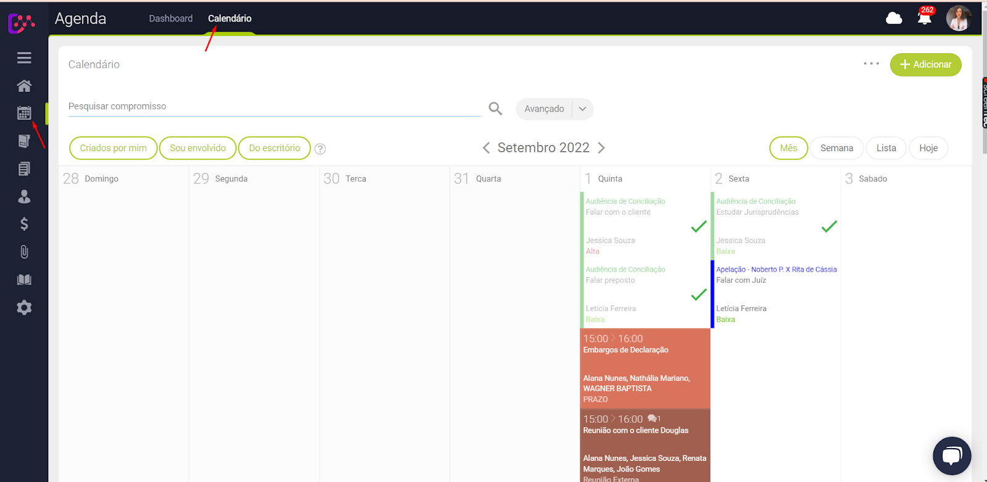Toggle the 'Do escritório' filter
Image resolution: width=987 pixels, height=482 pixels.
[x=275, y=148]
